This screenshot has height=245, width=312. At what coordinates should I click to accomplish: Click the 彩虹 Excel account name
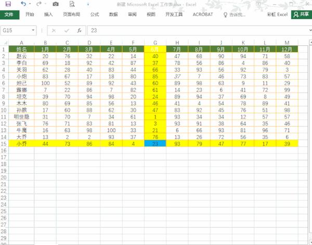[x=277, y=15]
